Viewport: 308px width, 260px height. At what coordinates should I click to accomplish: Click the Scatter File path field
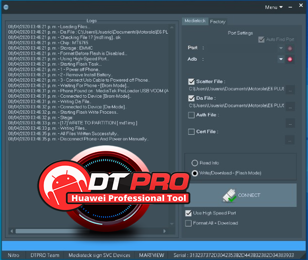pyautogui.click(x=236, y=89)
